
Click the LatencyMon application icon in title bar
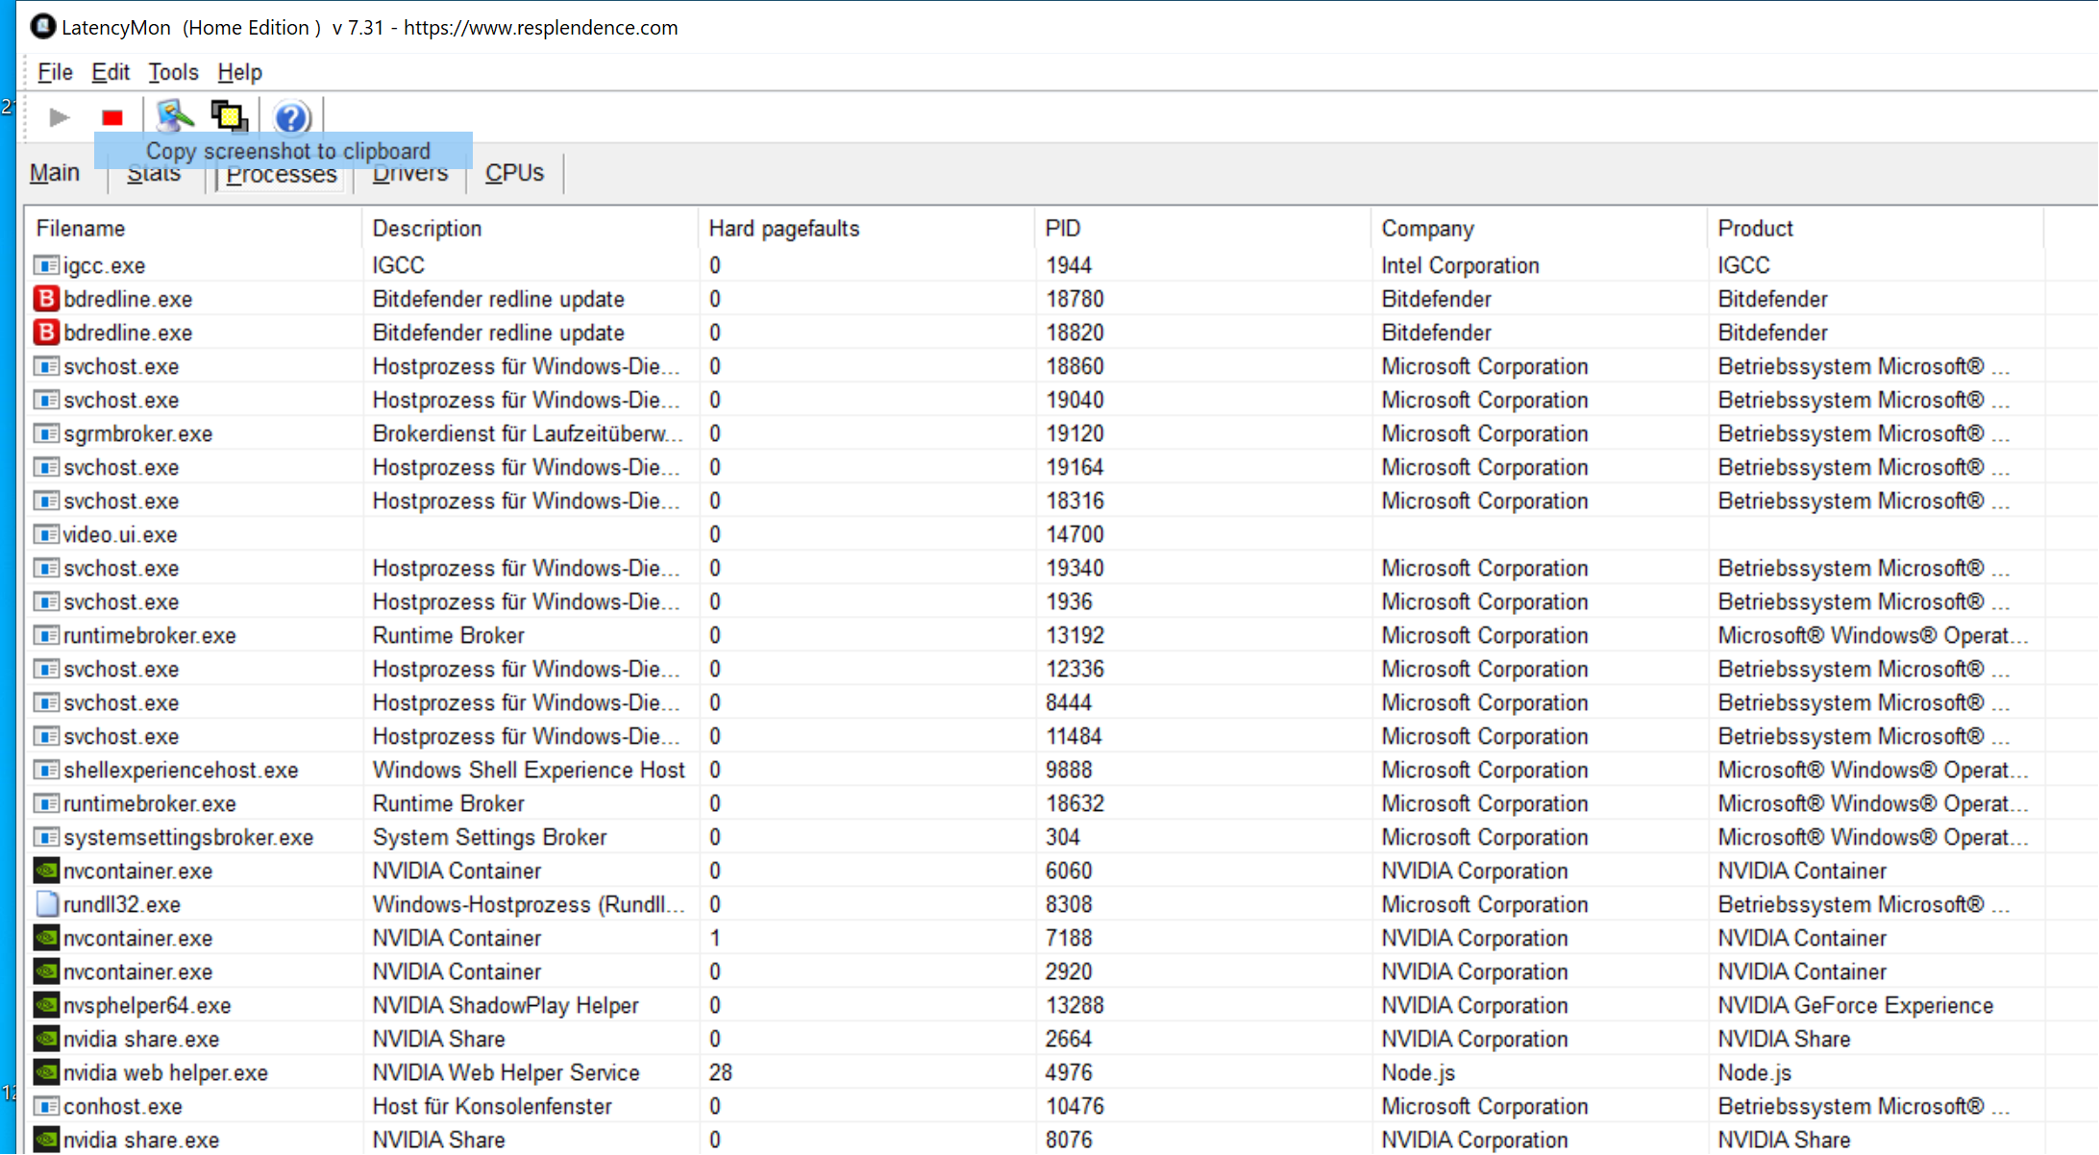point(42,27)
